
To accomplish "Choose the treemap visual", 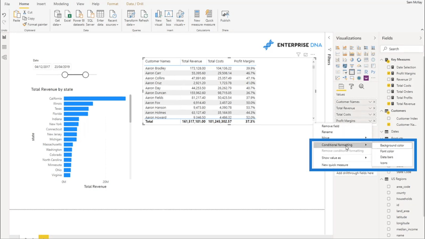I will (366, 60).
